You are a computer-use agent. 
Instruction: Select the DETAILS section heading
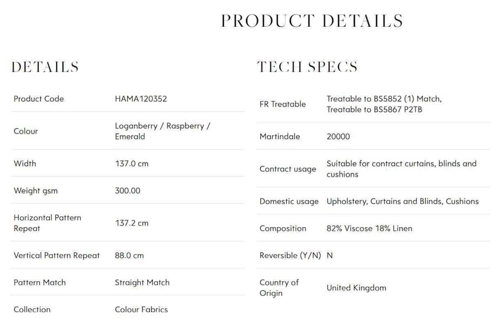pos(45,67)
